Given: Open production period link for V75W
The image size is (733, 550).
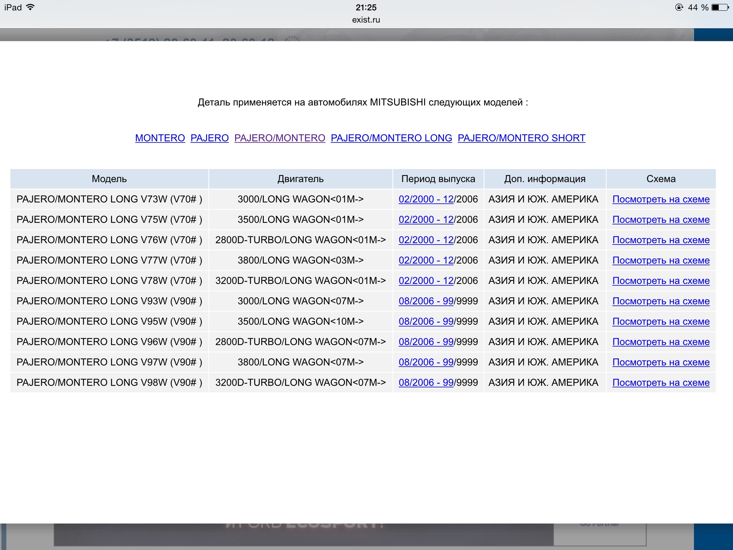Looking at the screenshot, I should (426, 219).
